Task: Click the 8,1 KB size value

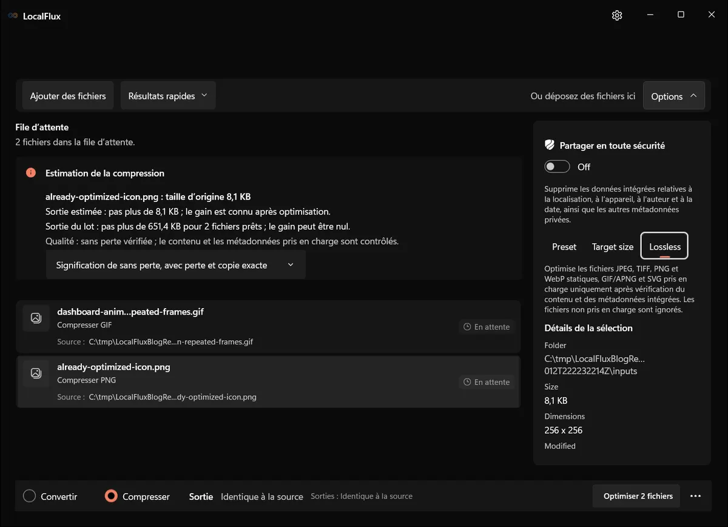Action: pos(556,400)
